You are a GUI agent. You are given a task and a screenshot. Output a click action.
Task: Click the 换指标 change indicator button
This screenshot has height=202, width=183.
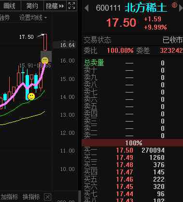tap(31, 197)
